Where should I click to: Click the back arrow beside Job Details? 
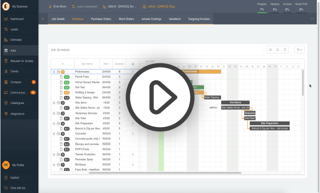43,19
